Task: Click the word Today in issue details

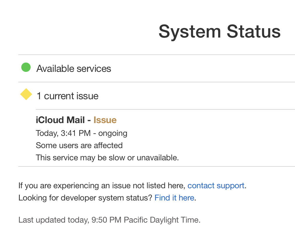Action: [47, 133]
